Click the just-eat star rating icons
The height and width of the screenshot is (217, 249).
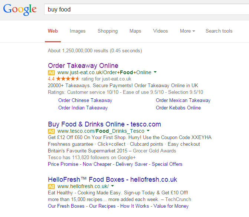(68, 79)
